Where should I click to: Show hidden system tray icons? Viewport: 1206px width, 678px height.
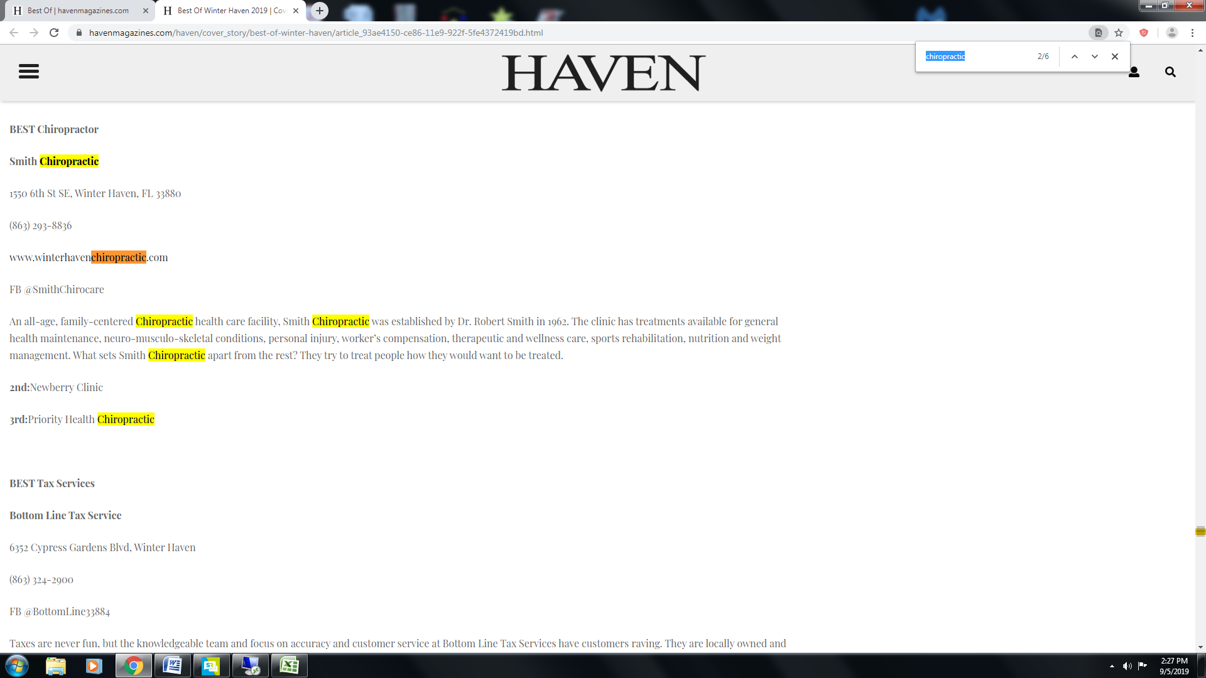(x=1112, y=666)
